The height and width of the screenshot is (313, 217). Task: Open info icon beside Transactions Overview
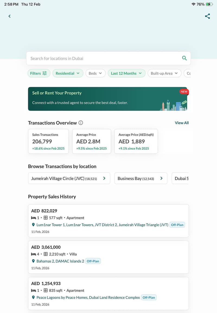pyautogui.click(x=81, y=123)
